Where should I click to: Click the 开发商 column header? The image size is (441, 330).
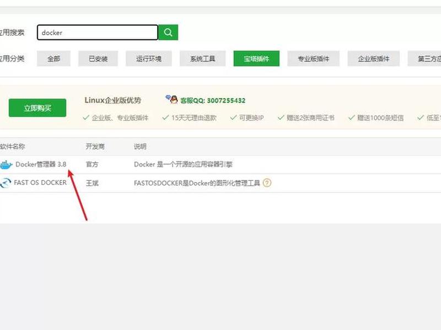pos(95,146)
